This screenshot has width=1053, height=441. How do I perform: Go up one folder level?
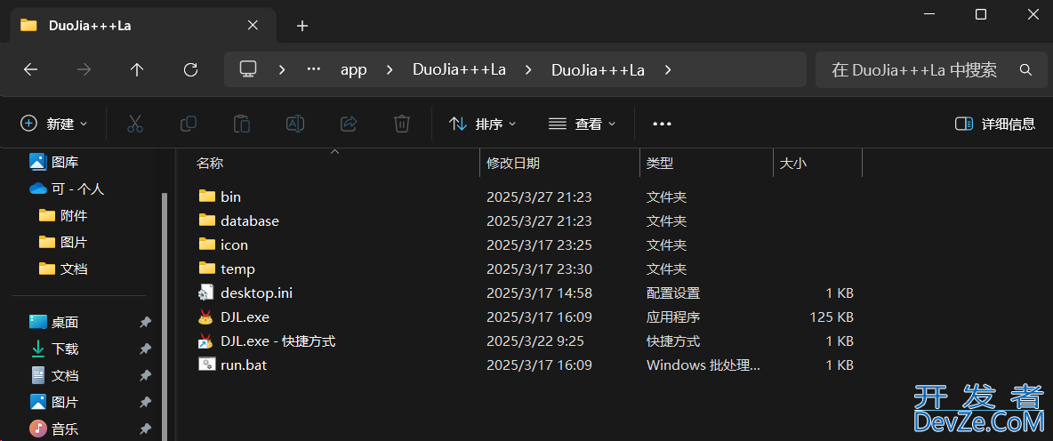(137, 70)
